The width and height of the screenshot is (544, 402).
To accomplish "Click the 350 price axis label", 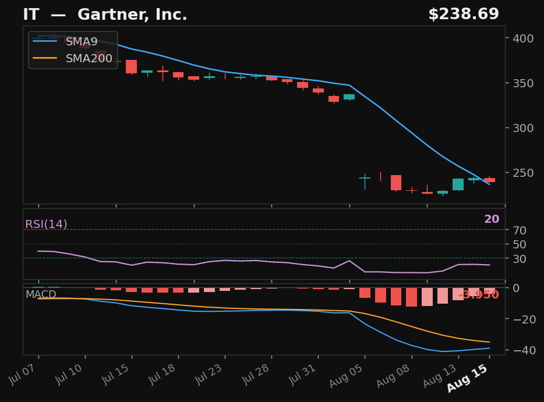I will (x=523, y=83).
